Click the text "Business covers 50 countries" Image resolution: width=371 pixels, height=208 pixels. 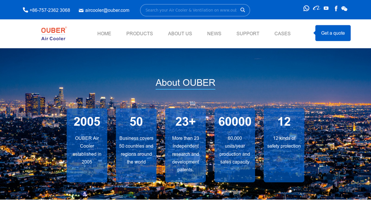pos(136,142)
